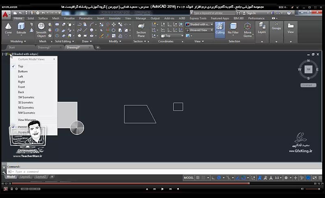Open the 1:1 annotation scale dropdown
The height and width of the screenshot is (198, 325).
[278, 178]
